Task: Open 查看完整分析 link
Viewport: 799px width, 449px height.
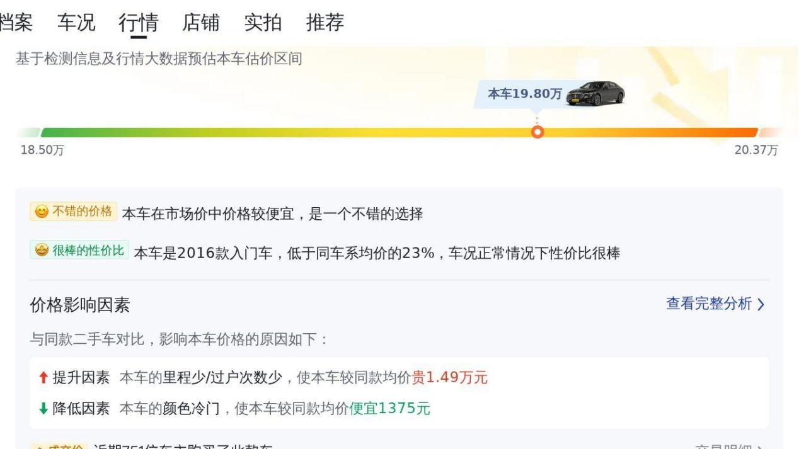Action: [709, 304]
